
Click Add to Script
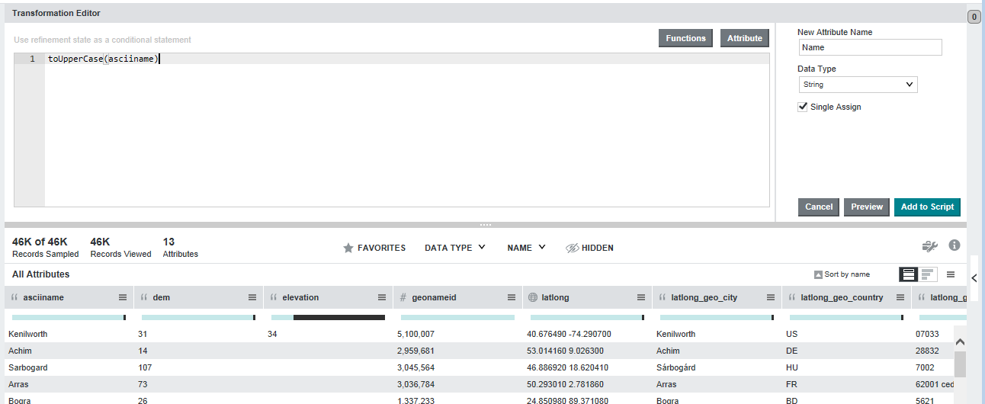927,207
